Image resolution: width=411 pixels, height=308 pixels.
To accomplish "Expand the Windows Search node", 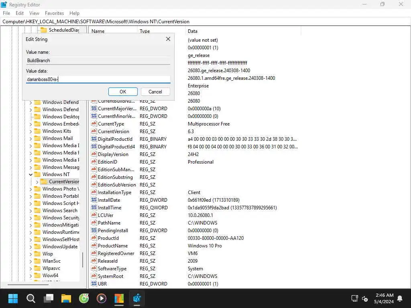I will (x=31, y=211).
